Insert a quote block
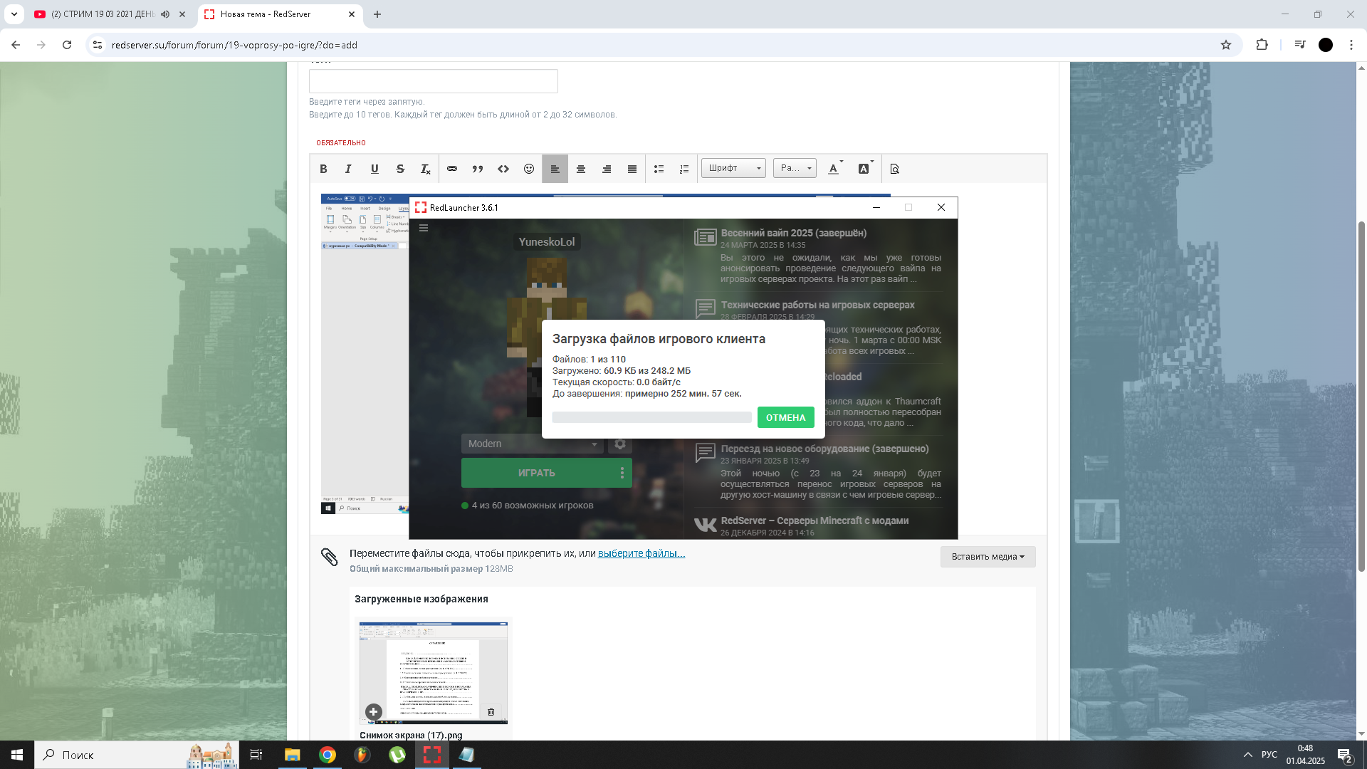The image size is (1367, 769). 478,169
